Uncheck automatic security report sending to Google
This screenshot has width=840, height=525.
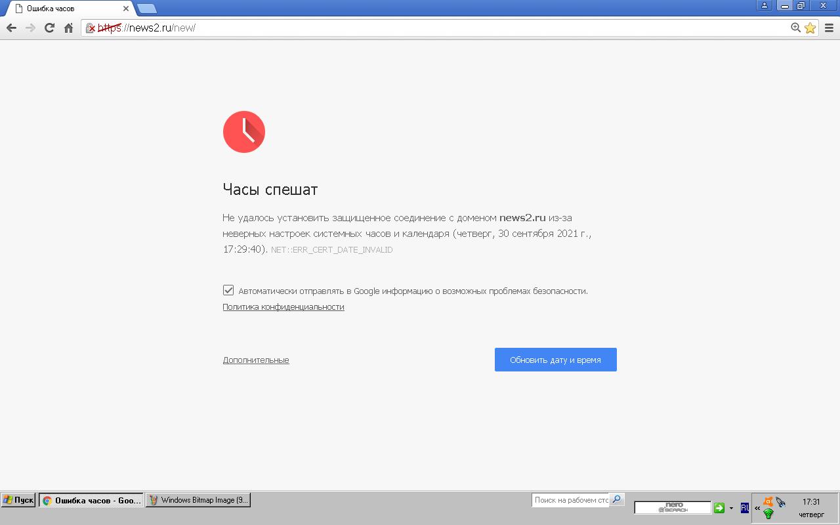tap(228, 290)
